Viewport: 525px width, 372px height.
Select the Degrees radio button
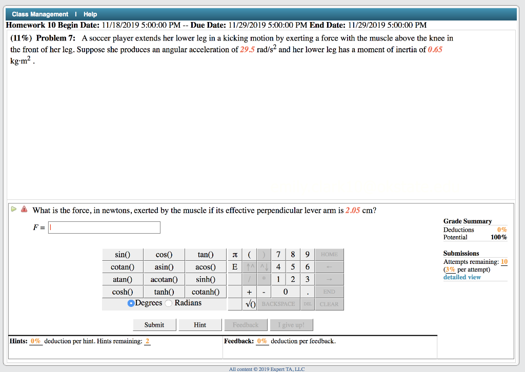pyautogui.click(x=131, y=303)
